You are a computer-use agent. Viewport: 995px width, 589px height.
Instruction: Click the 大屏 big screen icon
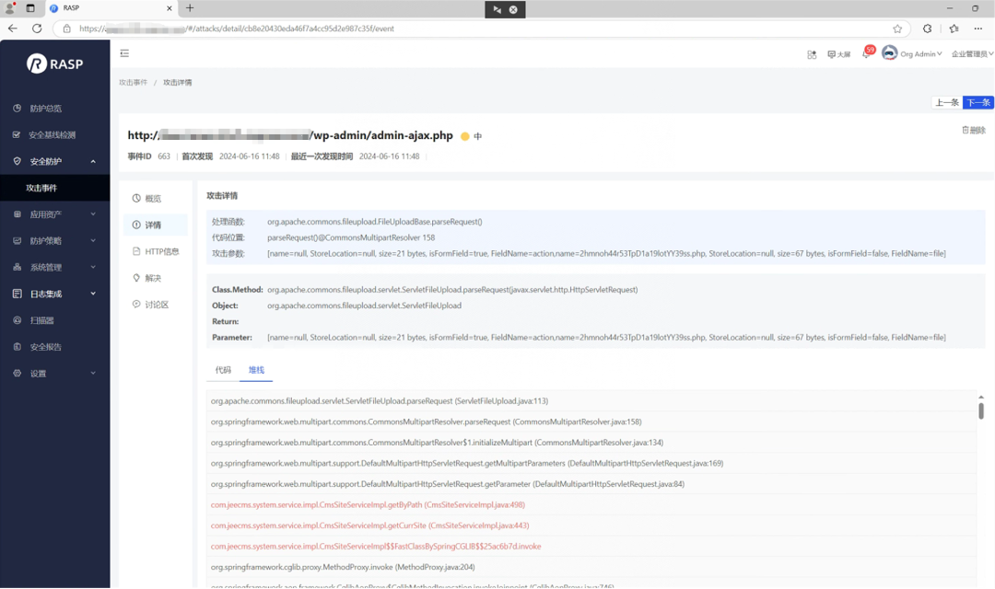coord(838,54)
